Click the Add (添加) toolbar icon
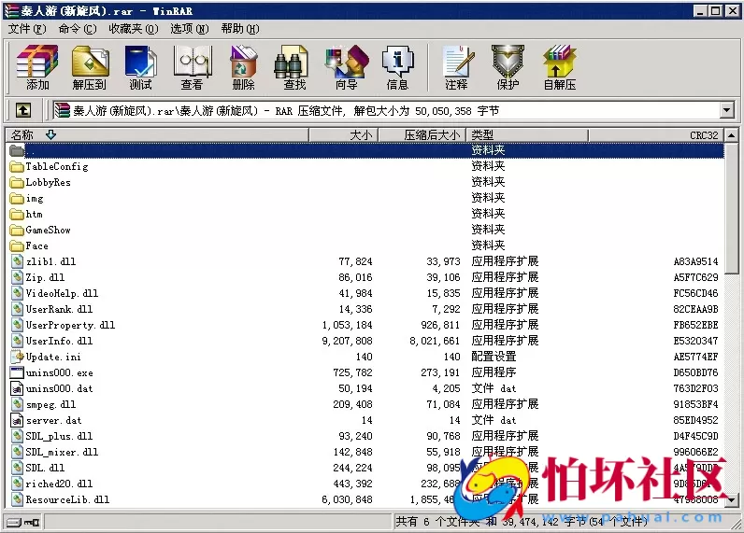The height and width of the screenshot is (533, 744). pos(37,67)
